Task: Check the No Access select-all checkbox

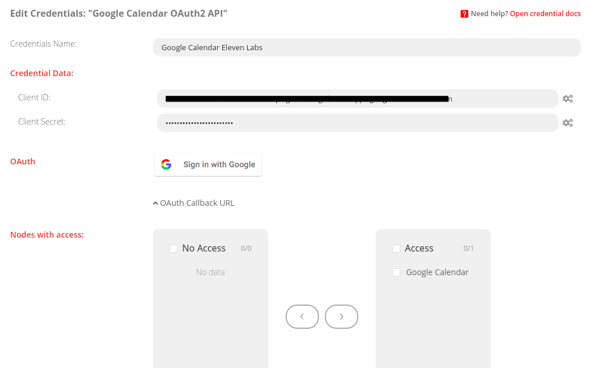Action: pos(174,249)
